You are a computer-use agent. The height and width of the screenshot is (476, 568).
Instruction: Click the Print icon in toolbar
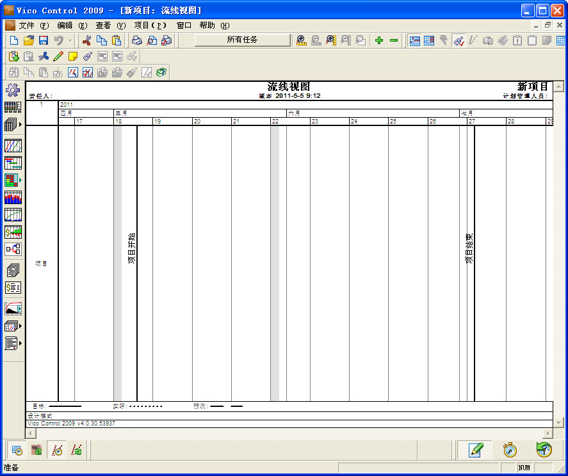point(136,40)
